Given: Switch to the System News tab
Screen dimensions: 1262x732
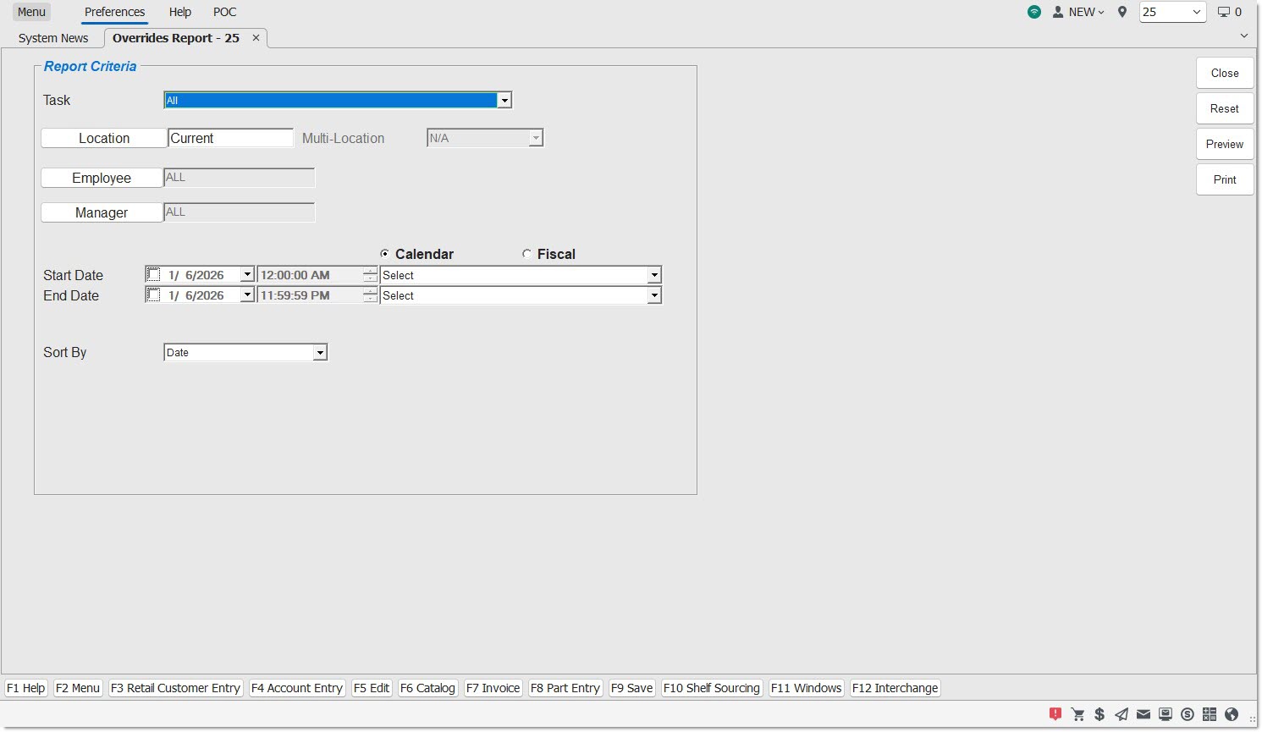Looking at the screenshot, I should click(x=53, y=38).
